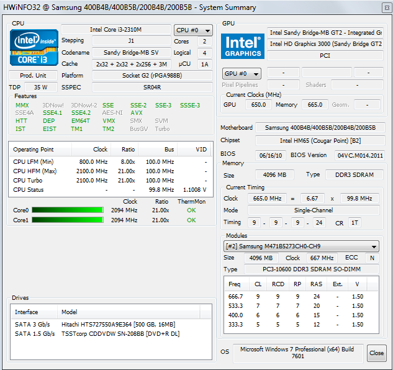Click the Core0 usage bar
The height and width of the screenshot is (370, 393).
click(x=68, y=210)
